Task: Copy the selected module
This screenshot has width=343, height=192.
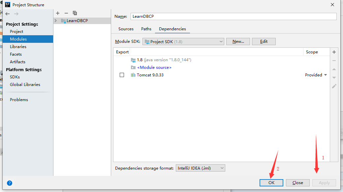Action: pos(75,13)
